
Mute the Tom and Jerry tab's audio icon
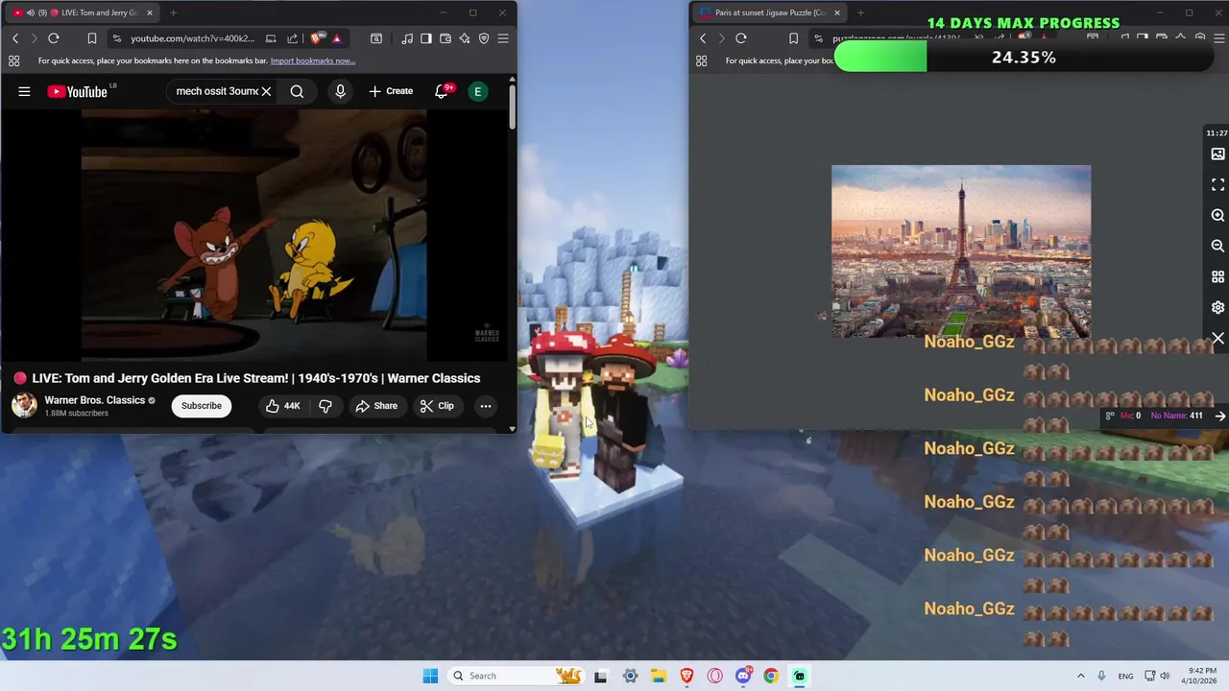coord(30,12)
